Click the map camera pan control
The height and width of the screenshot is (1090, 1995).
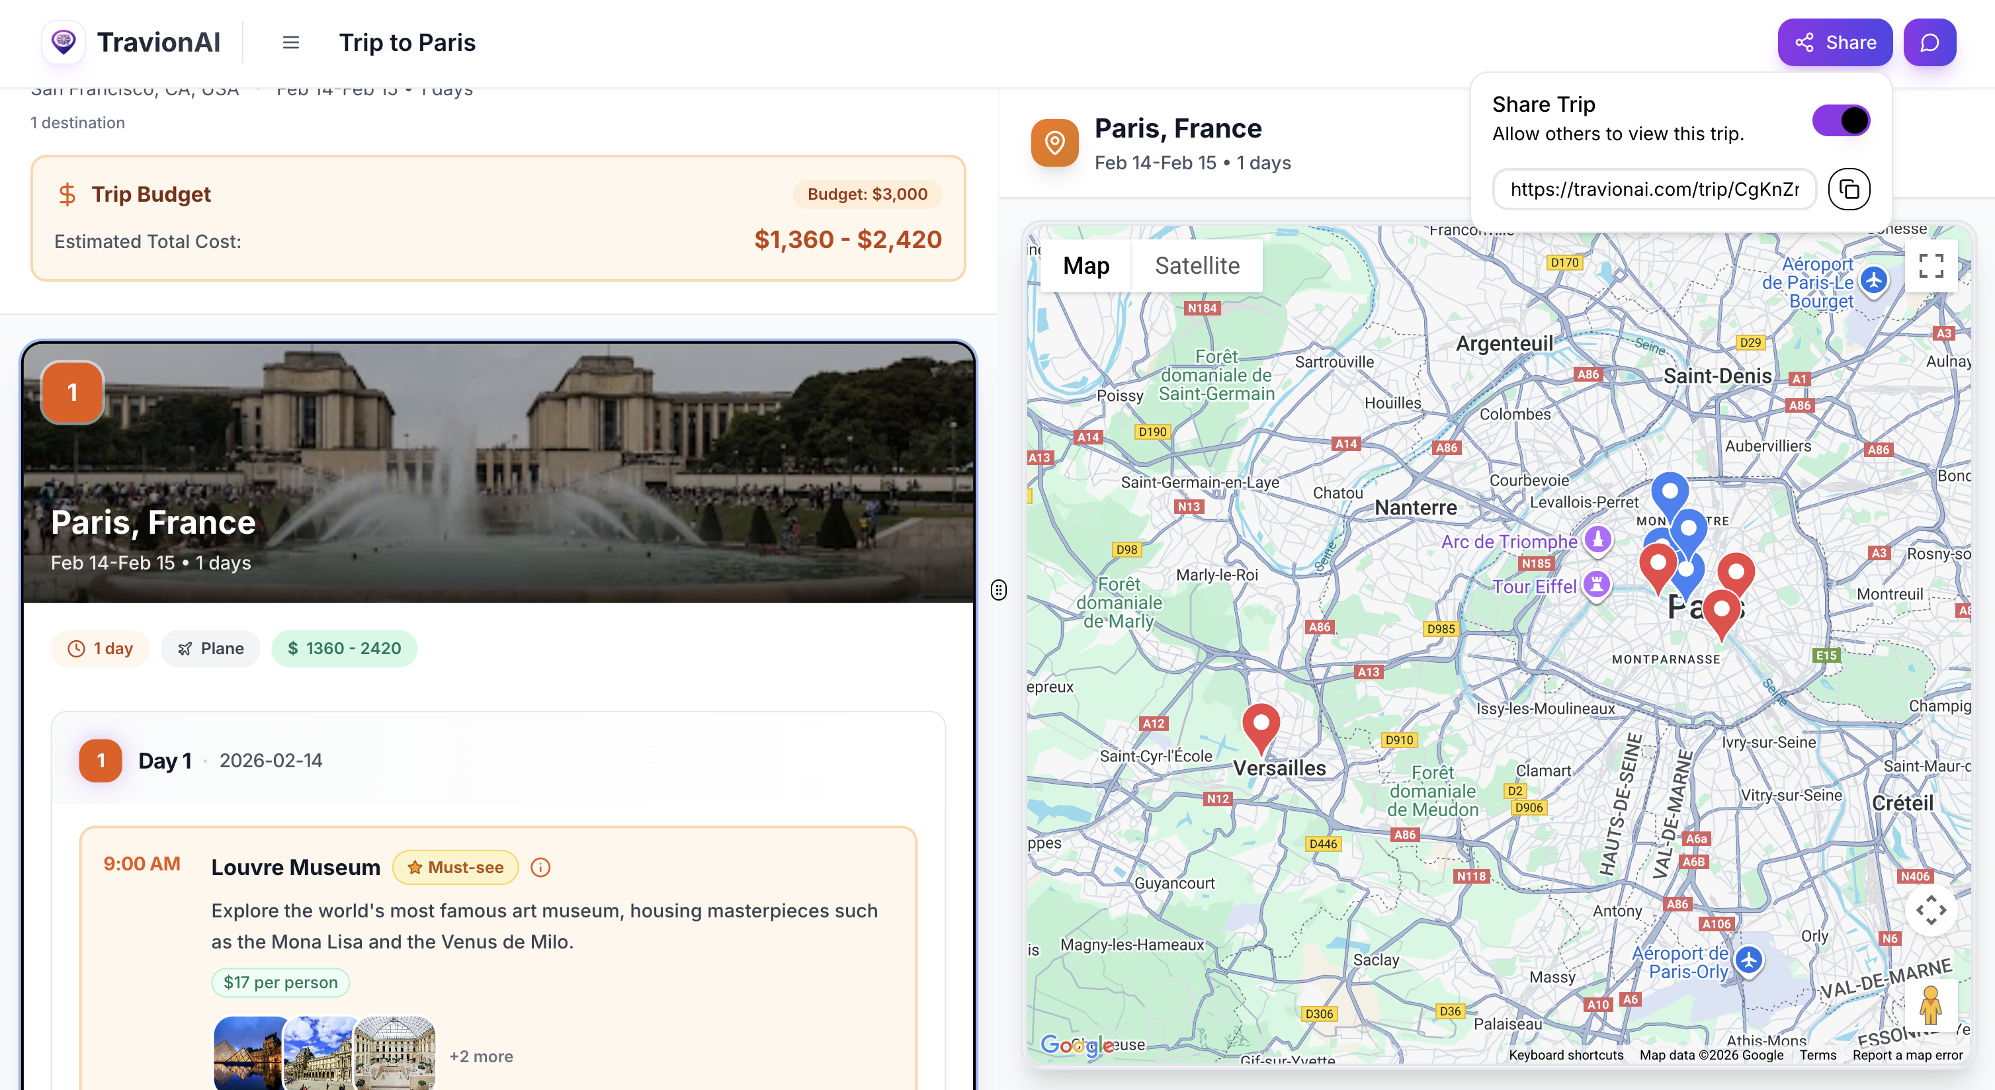(1931, 910)
